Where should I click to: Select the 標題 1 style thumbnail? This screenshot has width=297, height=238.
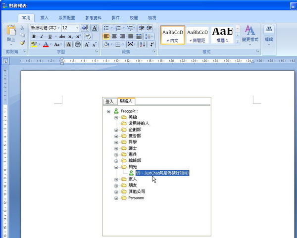(222, 35)
